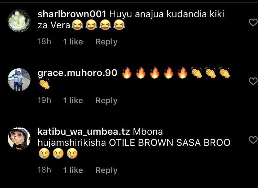The height and width of the screenshot is (188, 258).
Task: Reply to grace.muhoro.90's comment
Action: point(106,100)
